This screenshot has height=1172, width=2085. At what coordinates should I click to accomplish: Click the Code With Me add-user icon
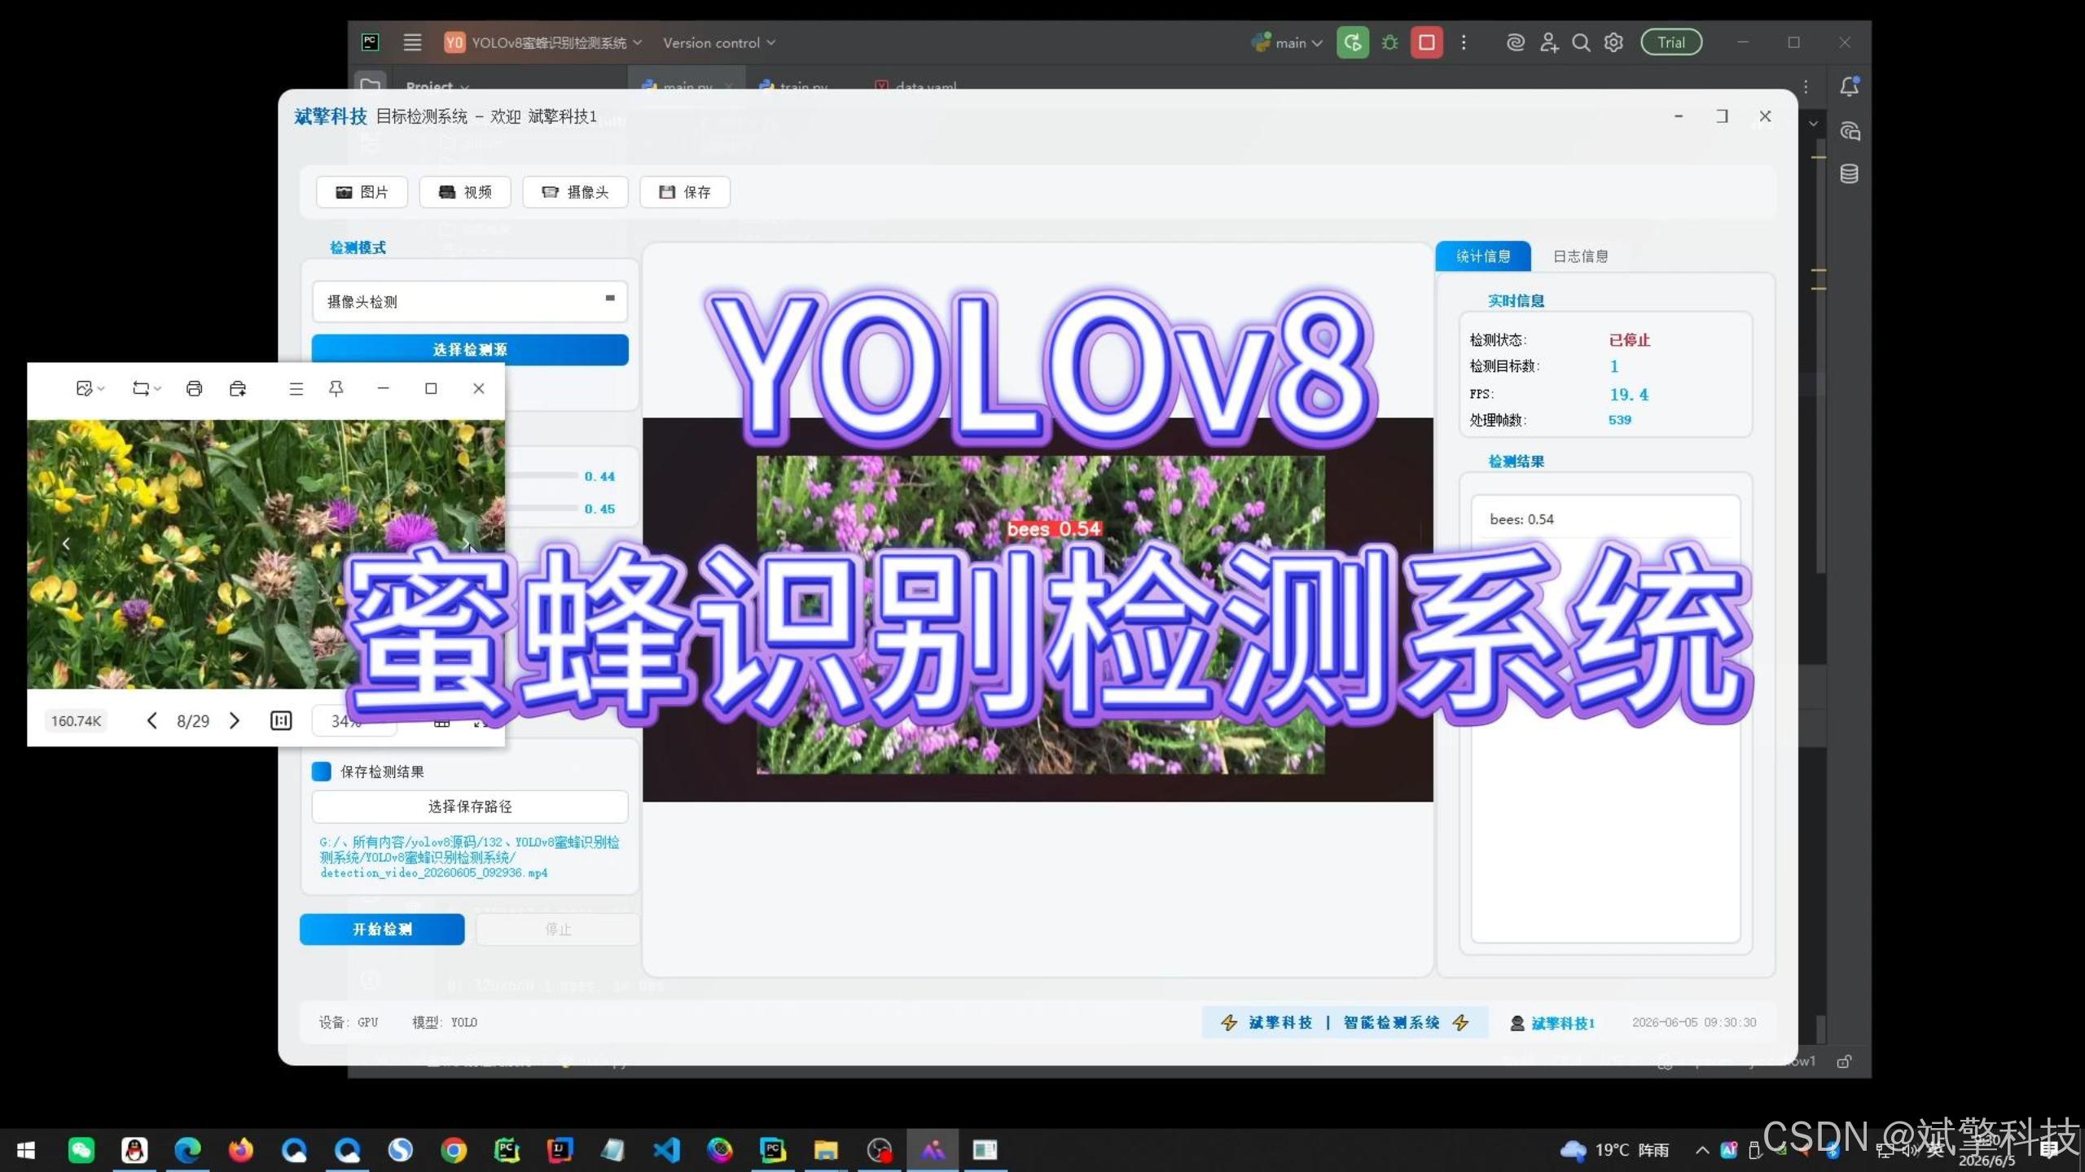pyautogui.click(x=1548, y=42)
